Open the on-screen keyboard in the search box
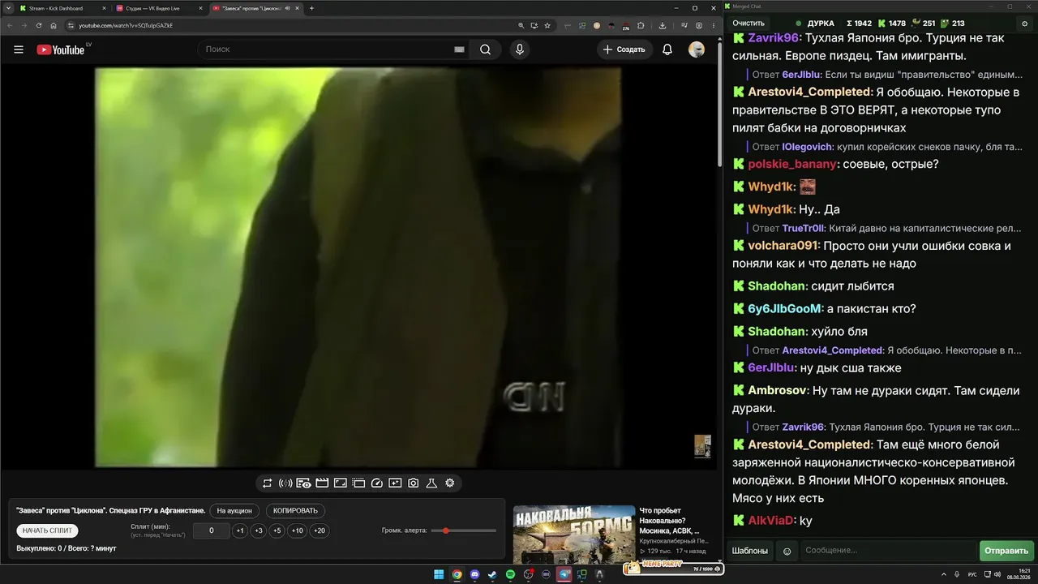The image size is (1038, 584). 459,49
